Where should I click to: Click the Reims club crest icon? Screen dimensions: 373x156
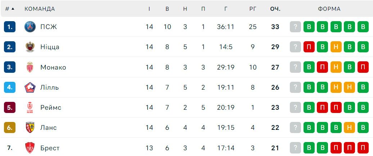click(x=30, y=107)
